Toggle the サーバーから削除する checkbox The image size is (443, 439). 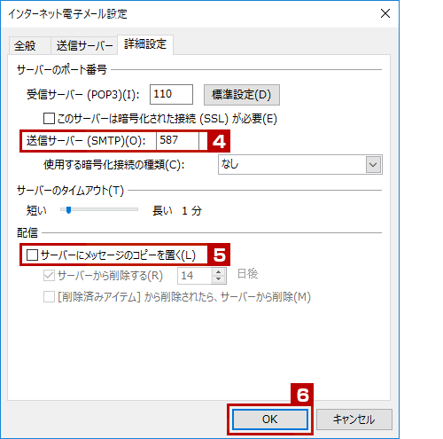49,276
